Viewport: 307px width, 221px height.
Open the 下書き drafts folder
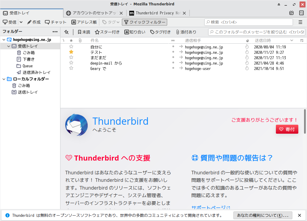(26, 59)
